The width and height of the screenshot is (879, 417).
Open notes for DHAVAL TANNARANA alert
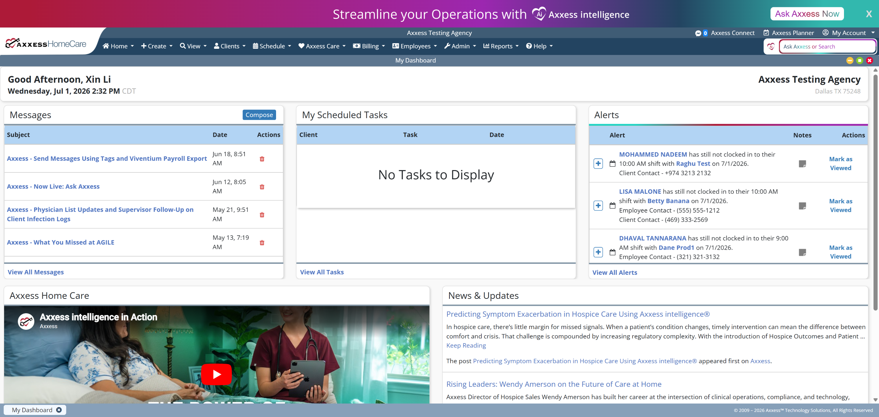click(x=802, y=252)
